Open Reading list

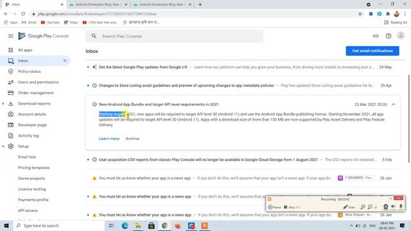[396, 22]
